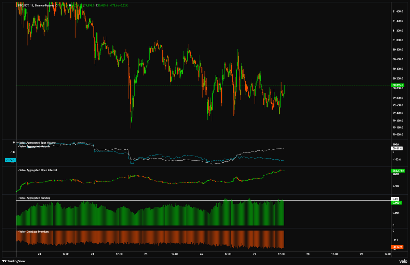Click the green 80,065.6 current price tag
The width and height of the screenshot is (410, 265).
pos(398,85)
